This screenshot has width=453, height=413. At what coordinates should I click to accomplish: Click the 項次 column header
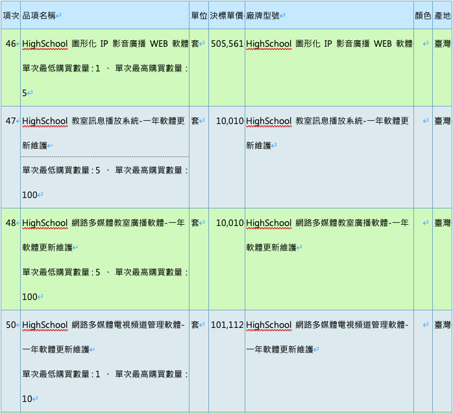[x=11, y=16]
